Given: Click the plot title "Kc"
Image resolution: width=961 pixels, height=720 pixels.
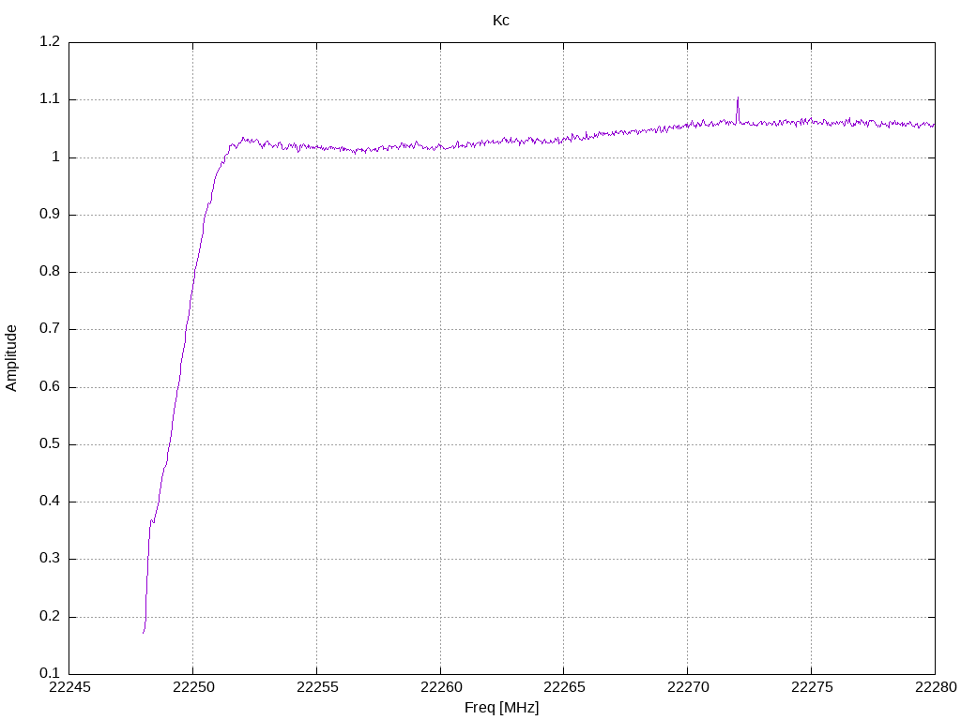Looking at the screenshot, I should pyautogui.click(x=501, y=21).
